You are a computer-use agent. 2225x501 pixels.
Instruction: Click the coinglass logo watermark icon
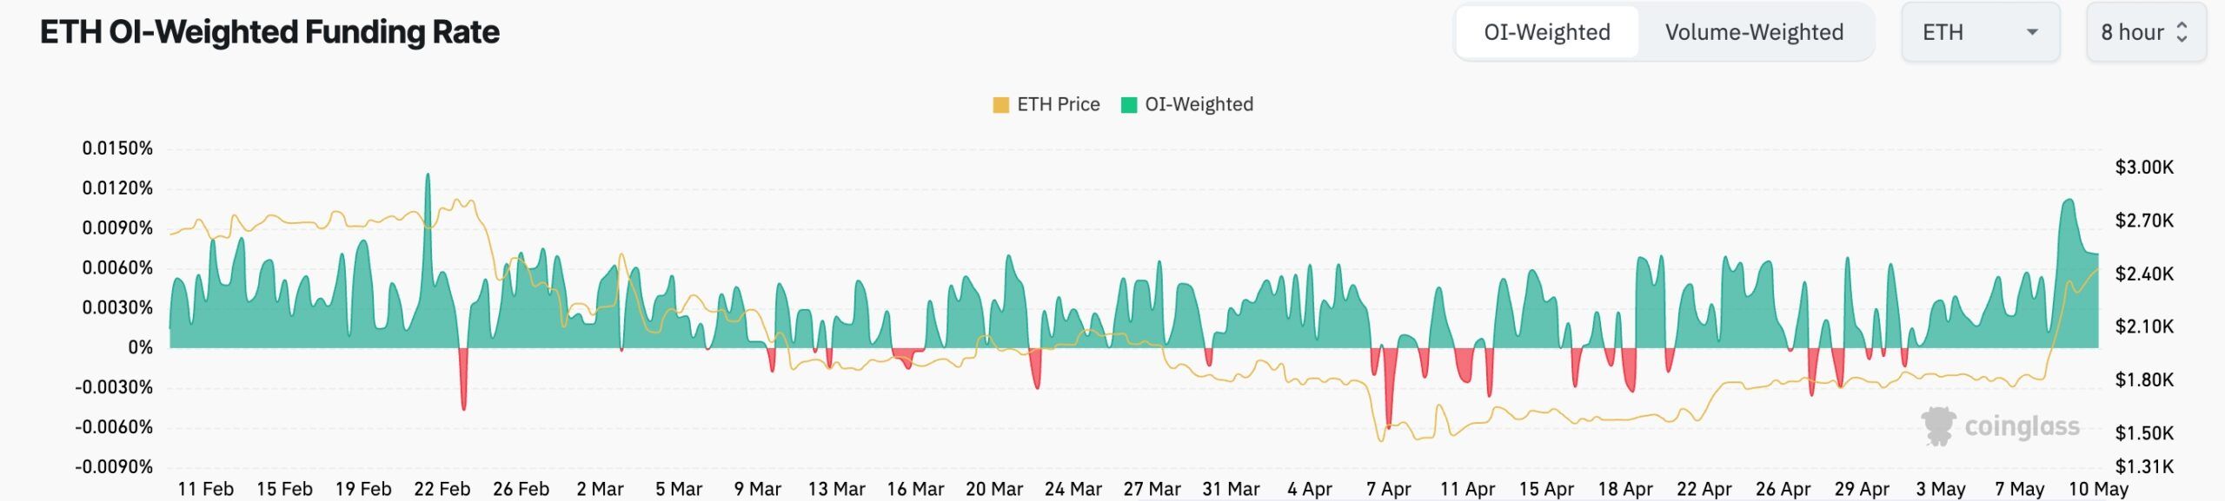(1937, 426)
